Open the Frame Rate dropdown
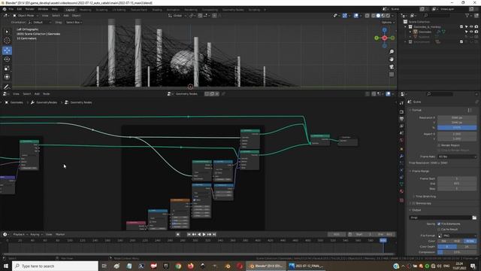 [457, 157]
